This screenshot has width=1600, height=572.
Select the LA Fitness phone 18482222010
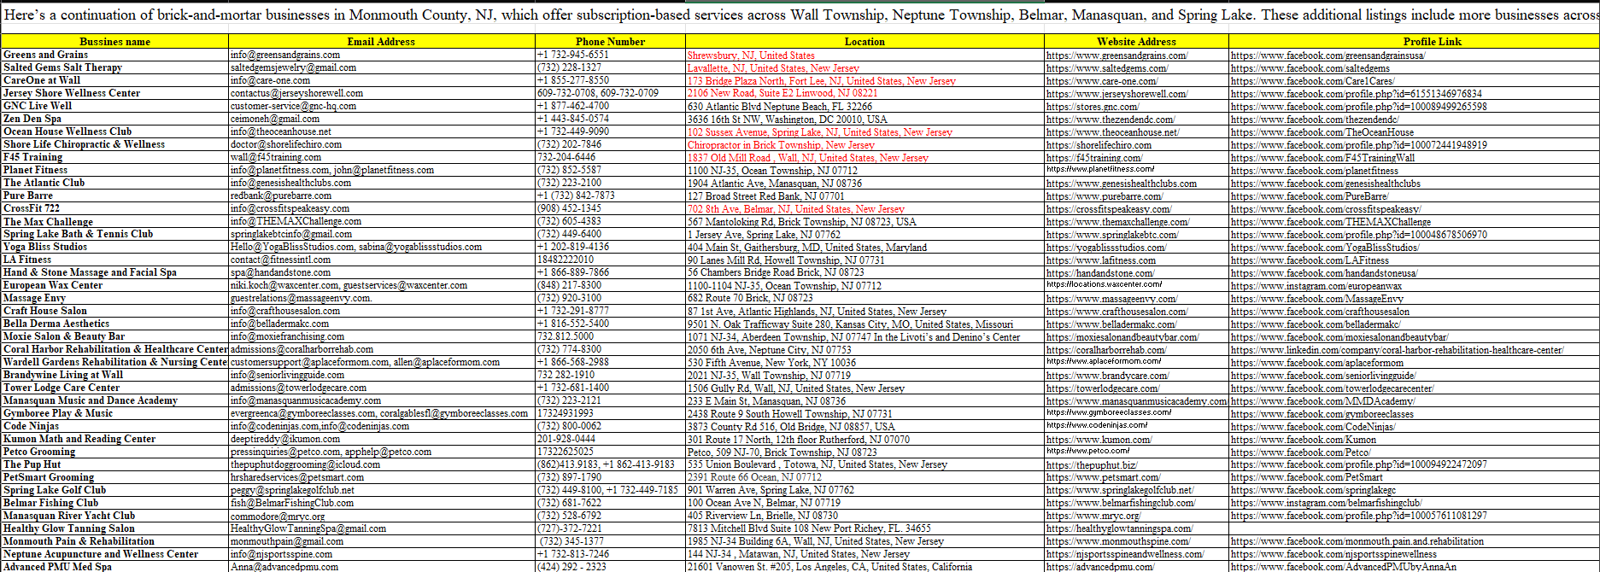pos(566,260)
